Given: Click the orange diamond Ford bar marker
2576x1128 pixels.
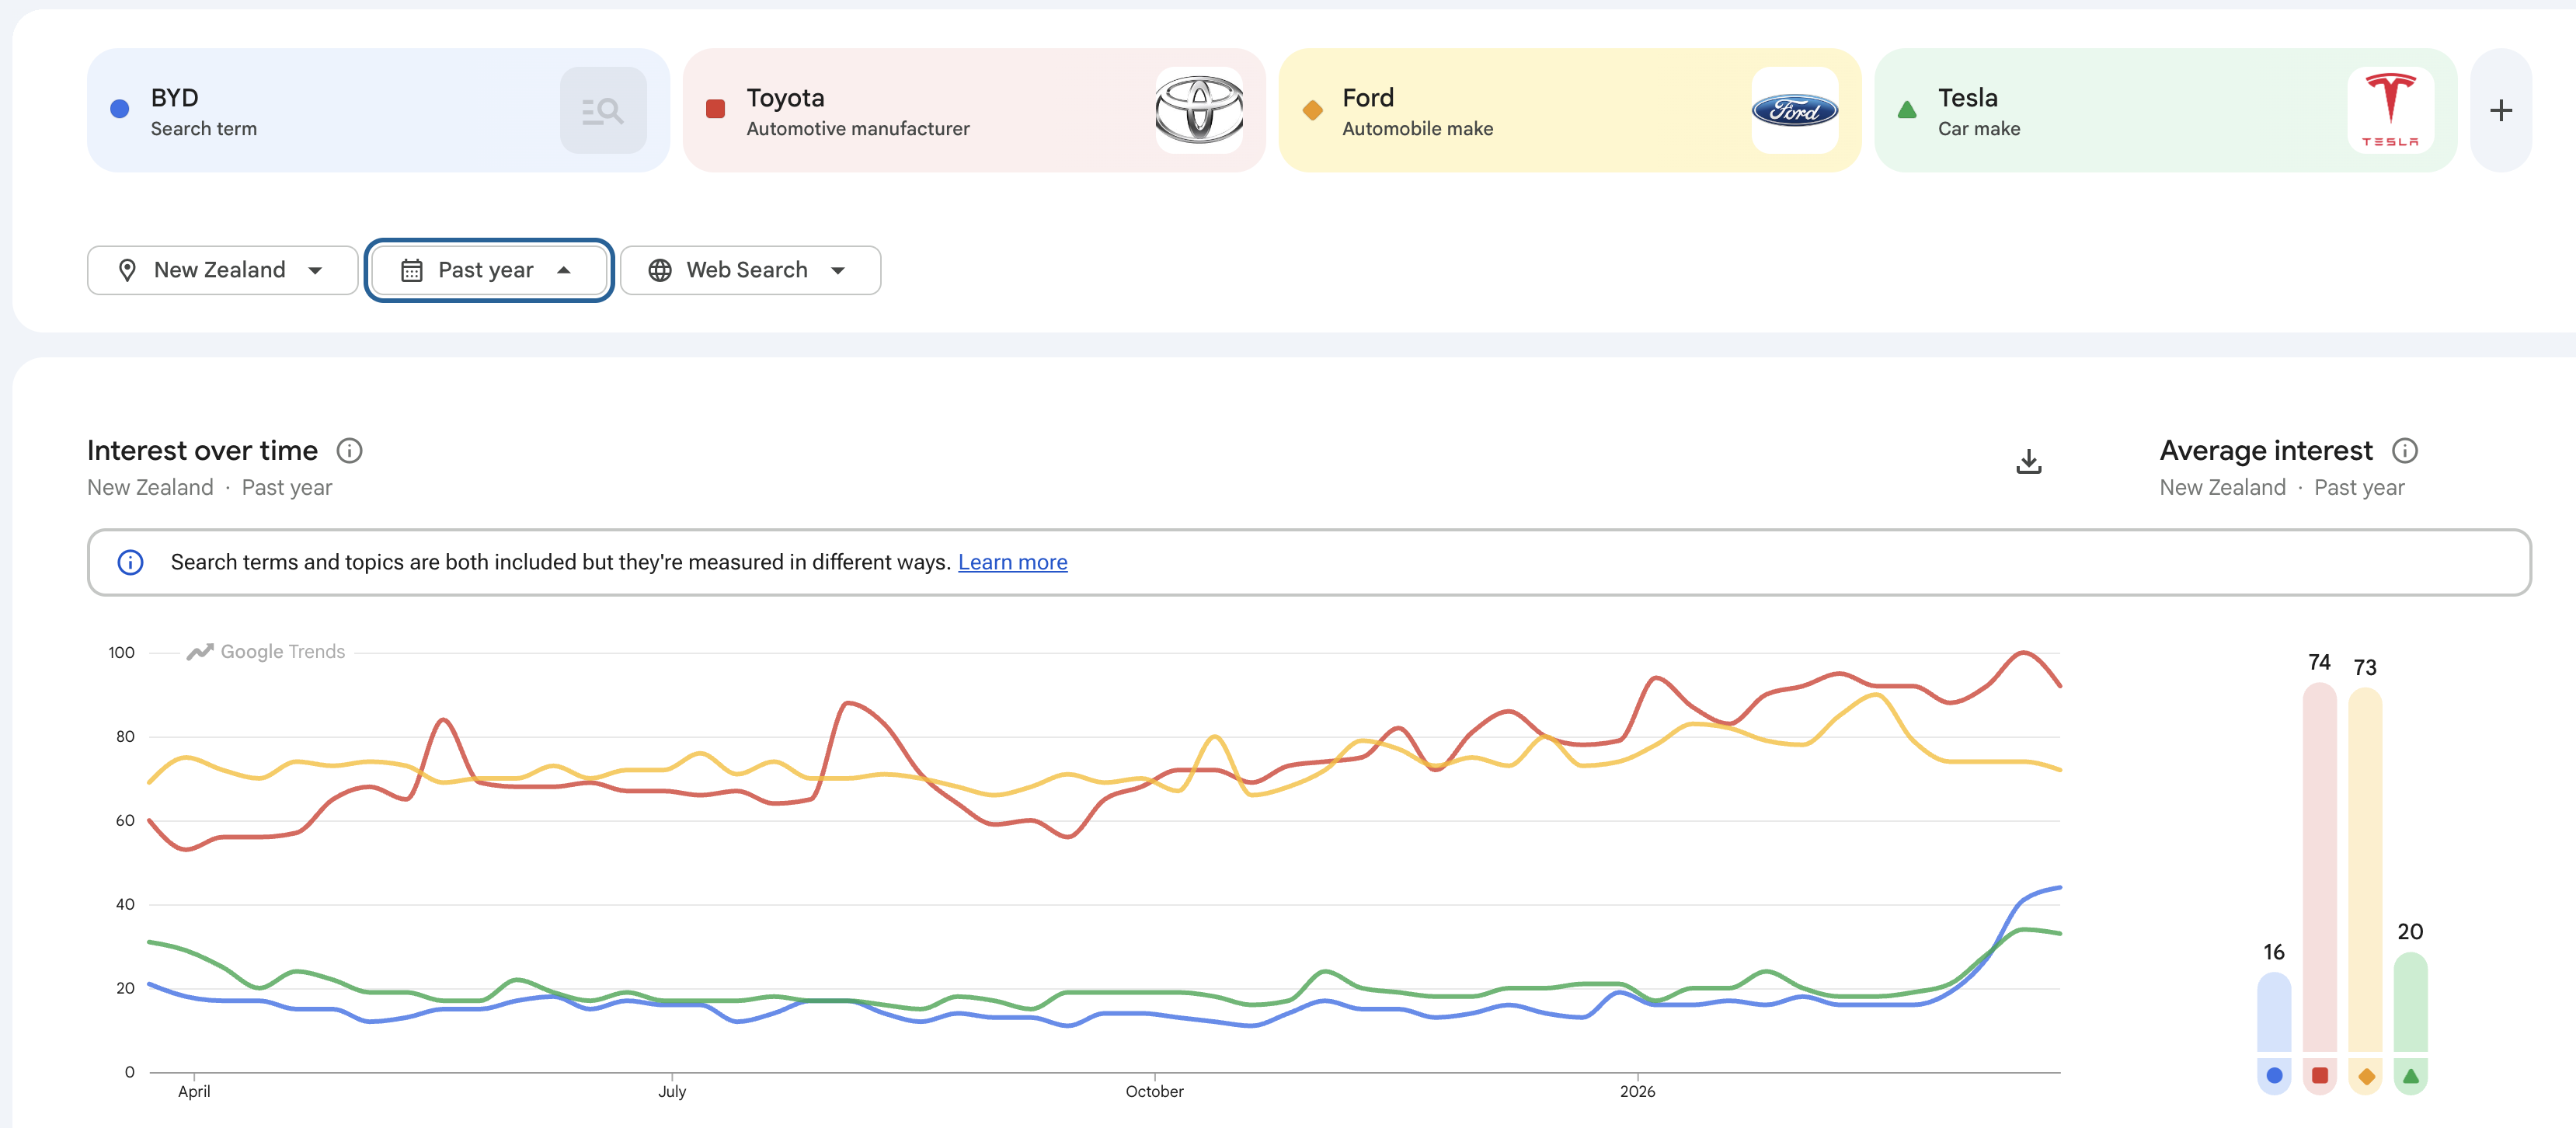Looking at the screenshot, I should (2366, 1076).
